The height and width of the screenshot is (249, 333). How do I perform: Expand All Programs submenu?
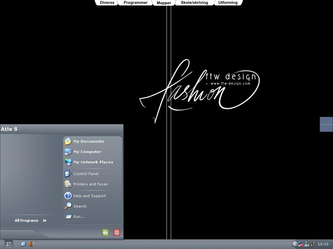[31, 220]
